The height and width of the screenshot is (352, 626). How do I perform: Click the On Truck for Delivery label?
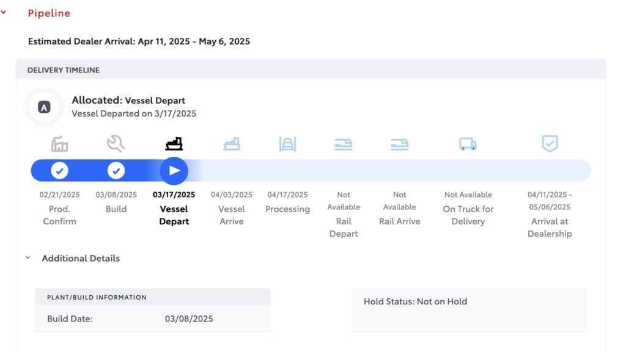pos(468,215)
